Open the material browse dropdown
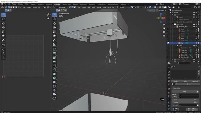Viewport: 201px width, 113px height. pyautogui.click(x=173, y=84)
